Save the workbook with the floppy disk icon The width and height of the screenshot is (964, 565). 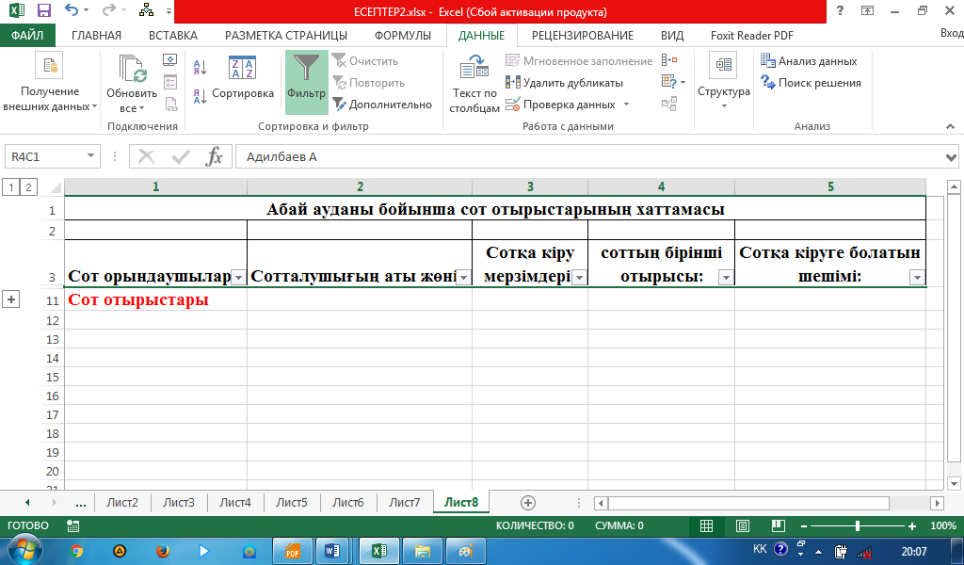click(x=43, y=10)
